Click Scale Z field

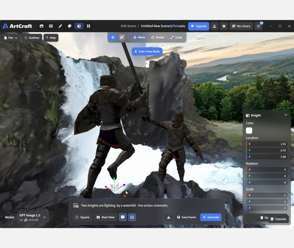point(266,208)
